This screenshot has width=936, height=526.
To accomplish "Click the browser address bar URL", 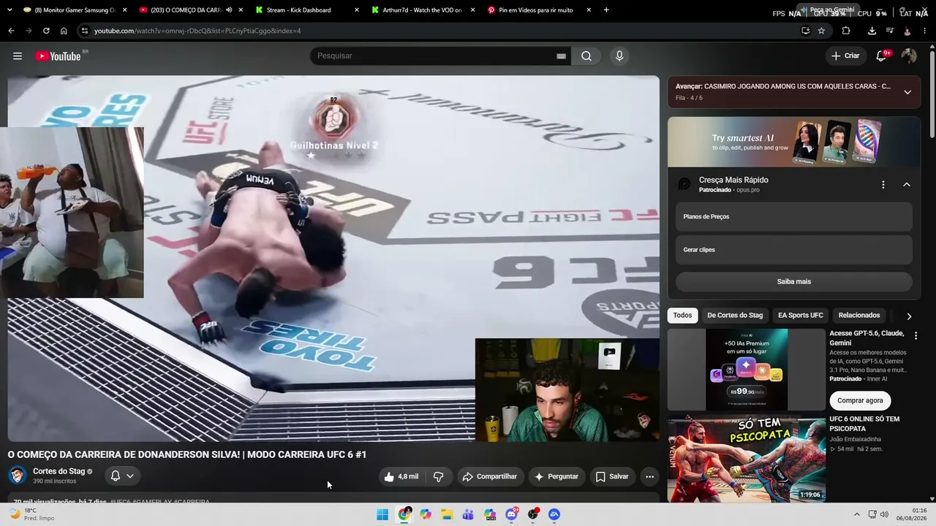I will tap(197, 31).
